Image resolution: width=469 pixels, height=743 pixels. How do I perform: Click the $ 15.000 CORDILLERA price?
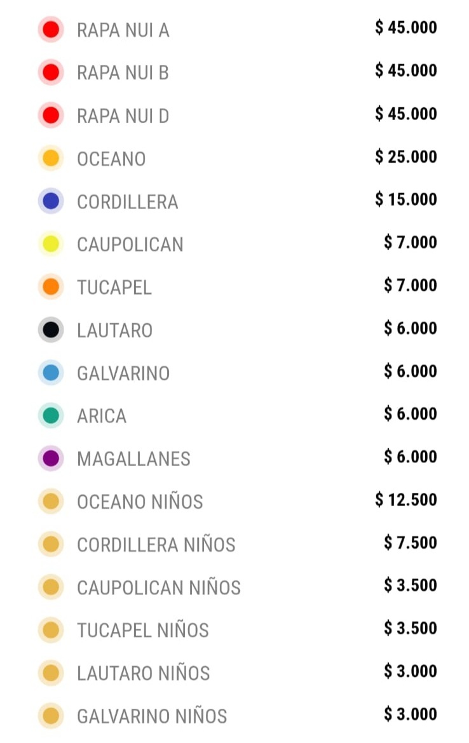point(406,199)
